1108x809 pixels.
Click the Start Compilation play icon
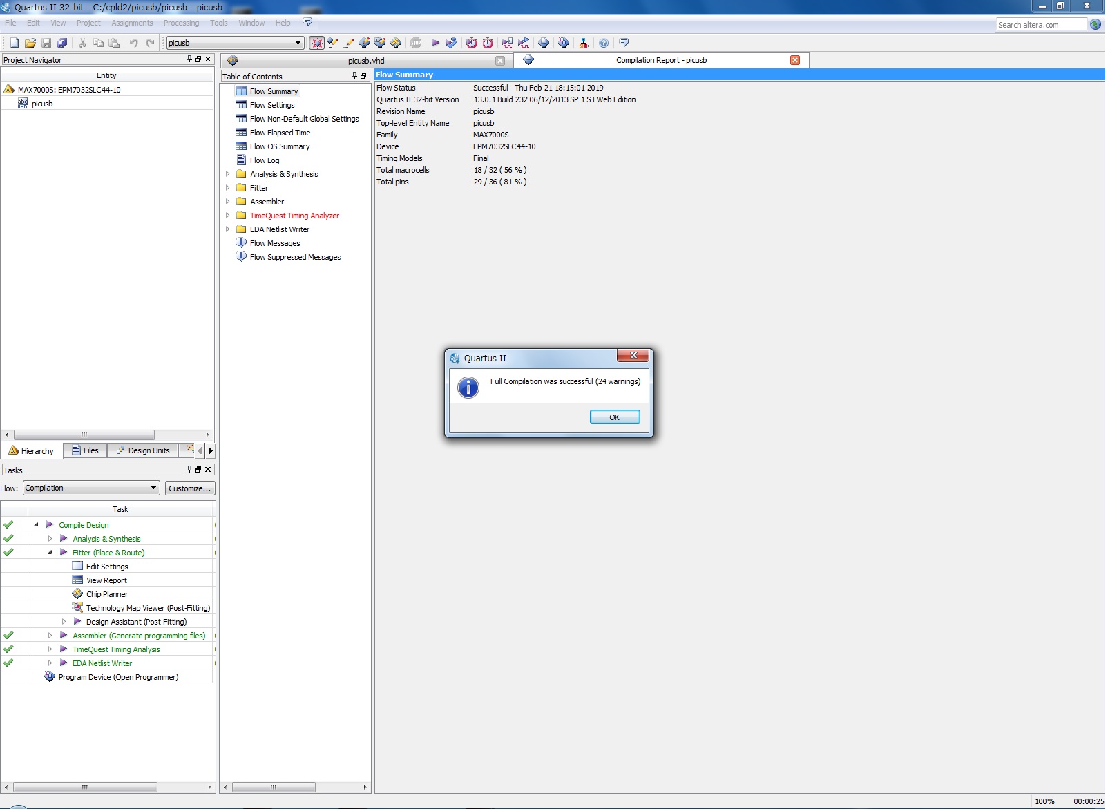[436, 43]
